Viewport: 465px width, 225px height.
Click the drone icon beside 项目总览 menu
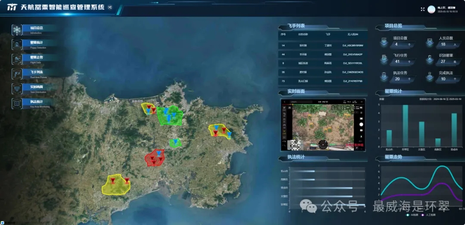17,30
